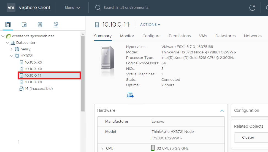This screenshot has height=152, width=268.
Task: Switch to the Summary tab
Action: click(103, 36)
